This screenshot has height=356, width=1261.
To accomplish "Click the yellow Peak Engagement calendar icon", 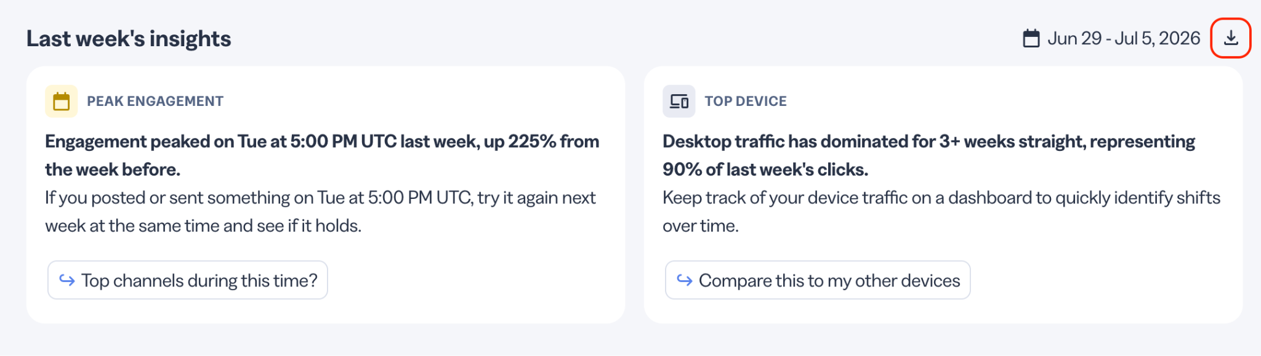I will 62,101.
